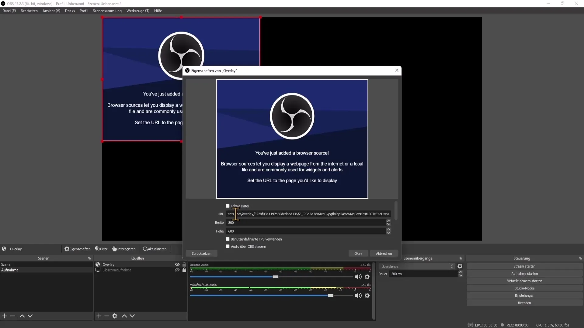Increase Dauer with the up arrow

[461, 272]
